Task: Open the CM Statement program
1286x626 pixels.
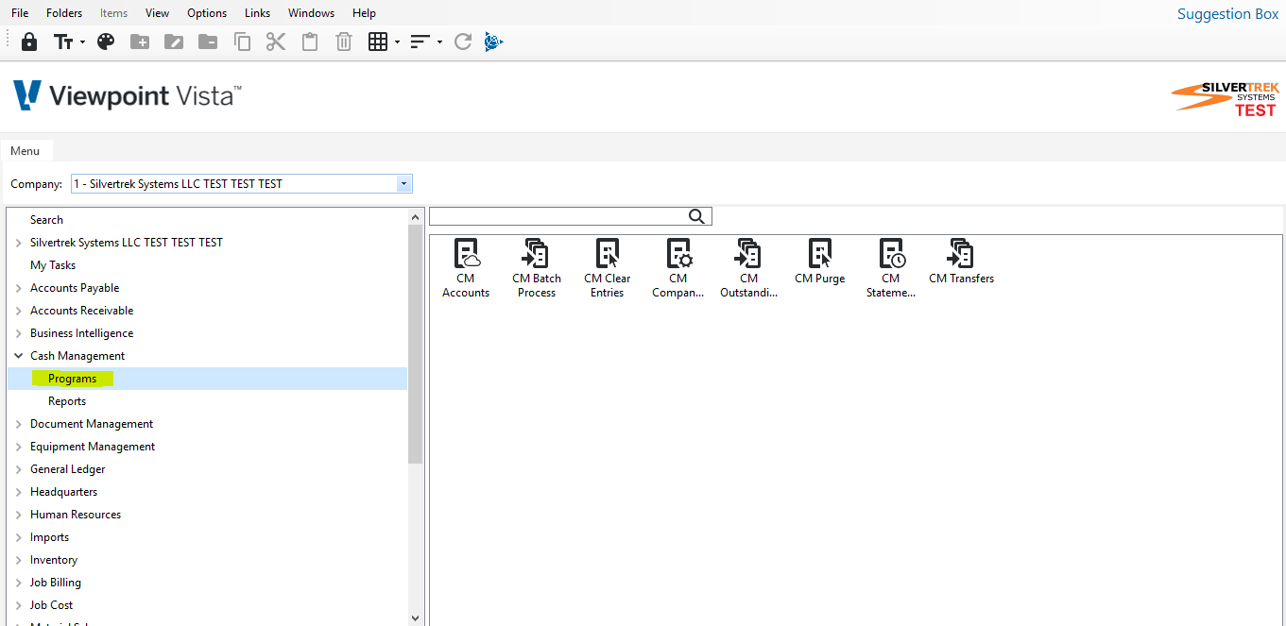Action: point(891,268)
